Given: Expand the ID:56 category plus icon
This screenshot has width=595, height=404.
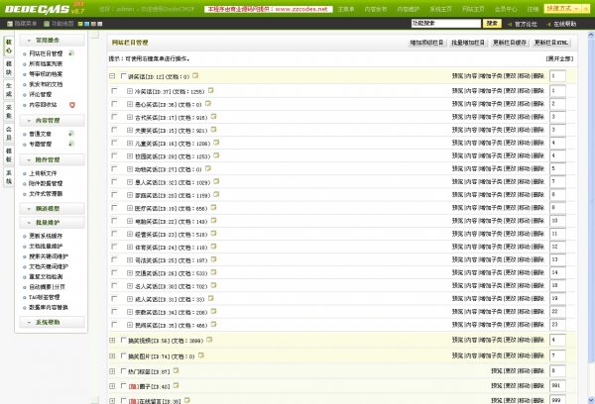Looking at the screenshot, I should coord(112,341).
